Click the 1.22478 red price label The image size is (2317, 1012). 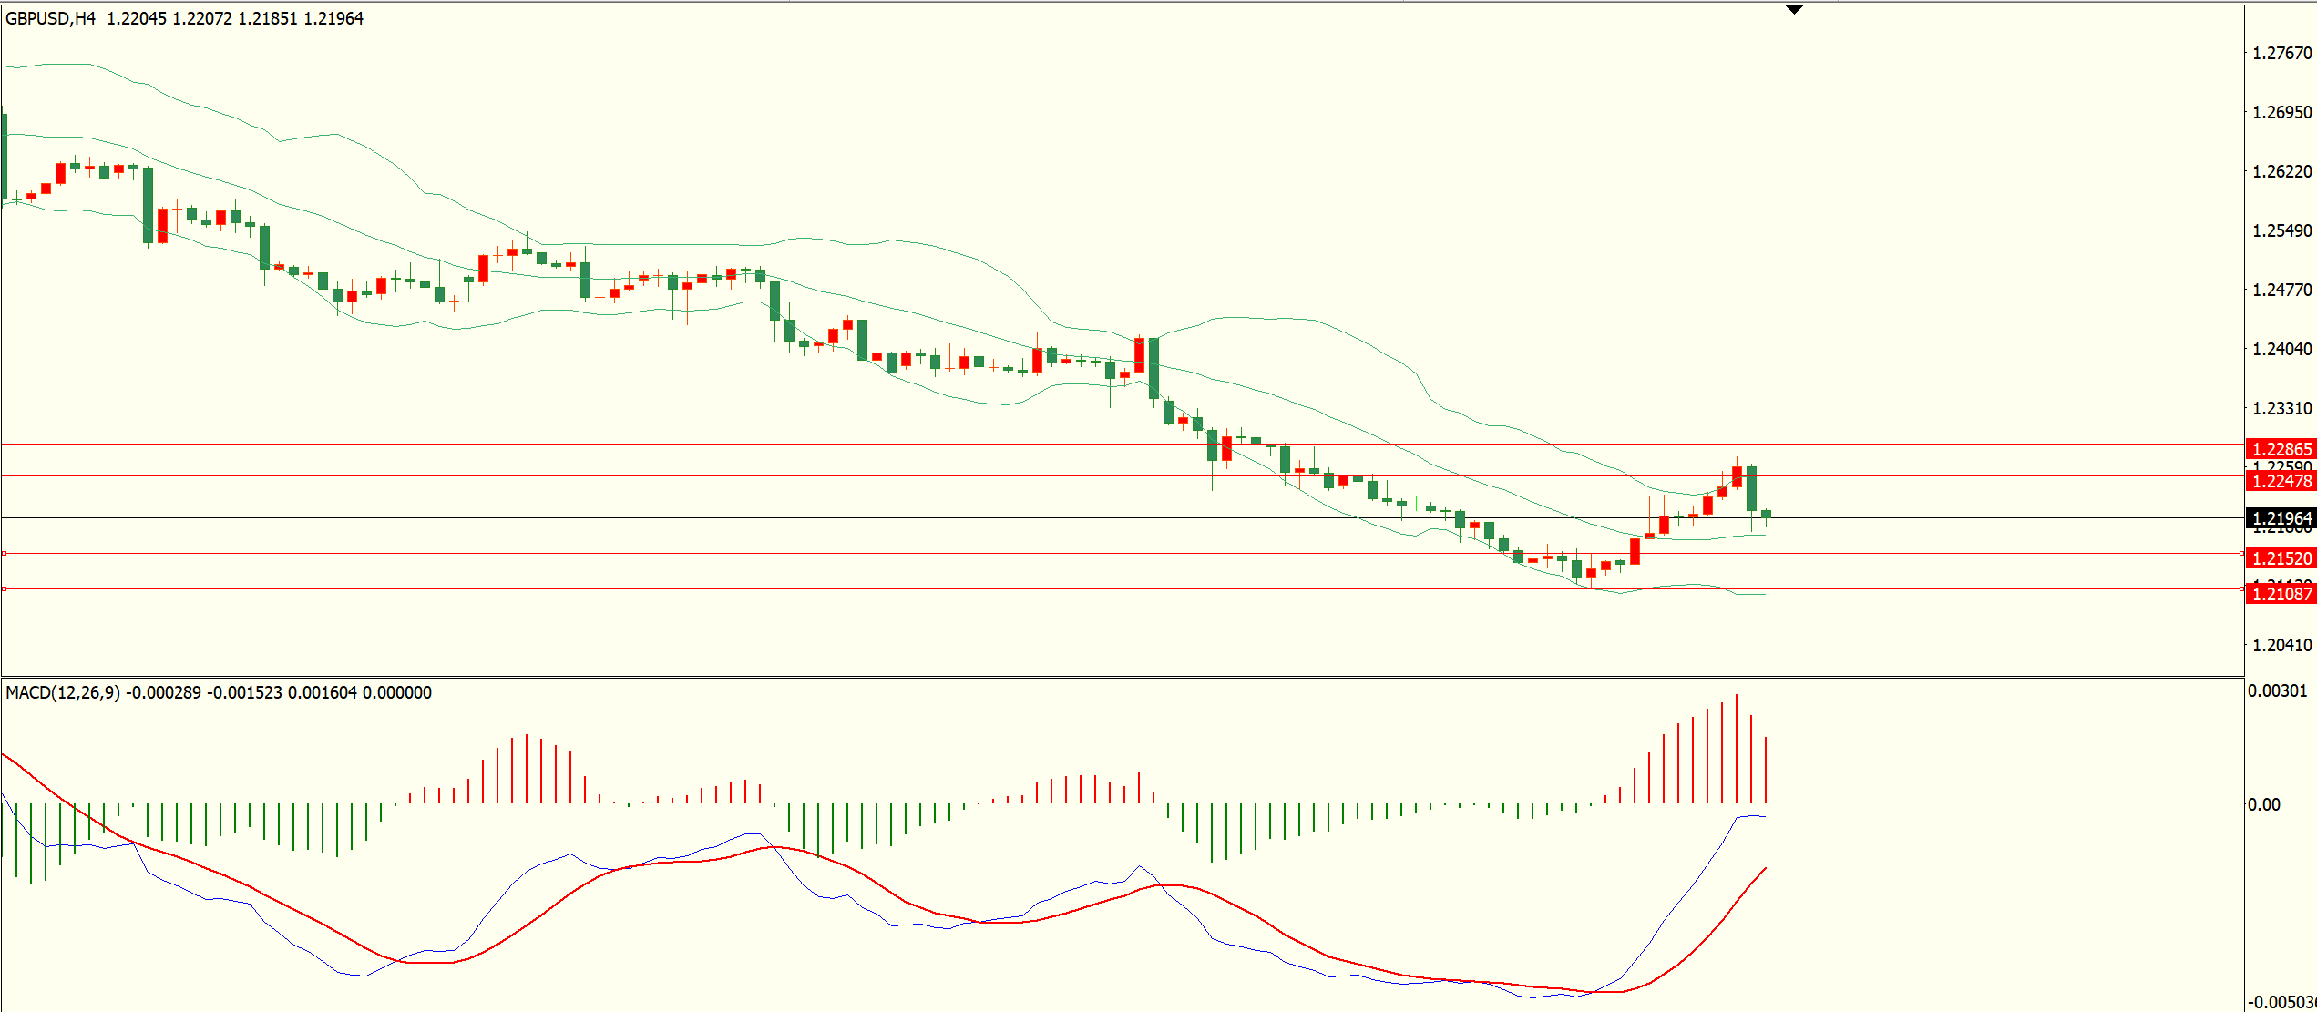pyautogui.click(x=2281, y=481)
